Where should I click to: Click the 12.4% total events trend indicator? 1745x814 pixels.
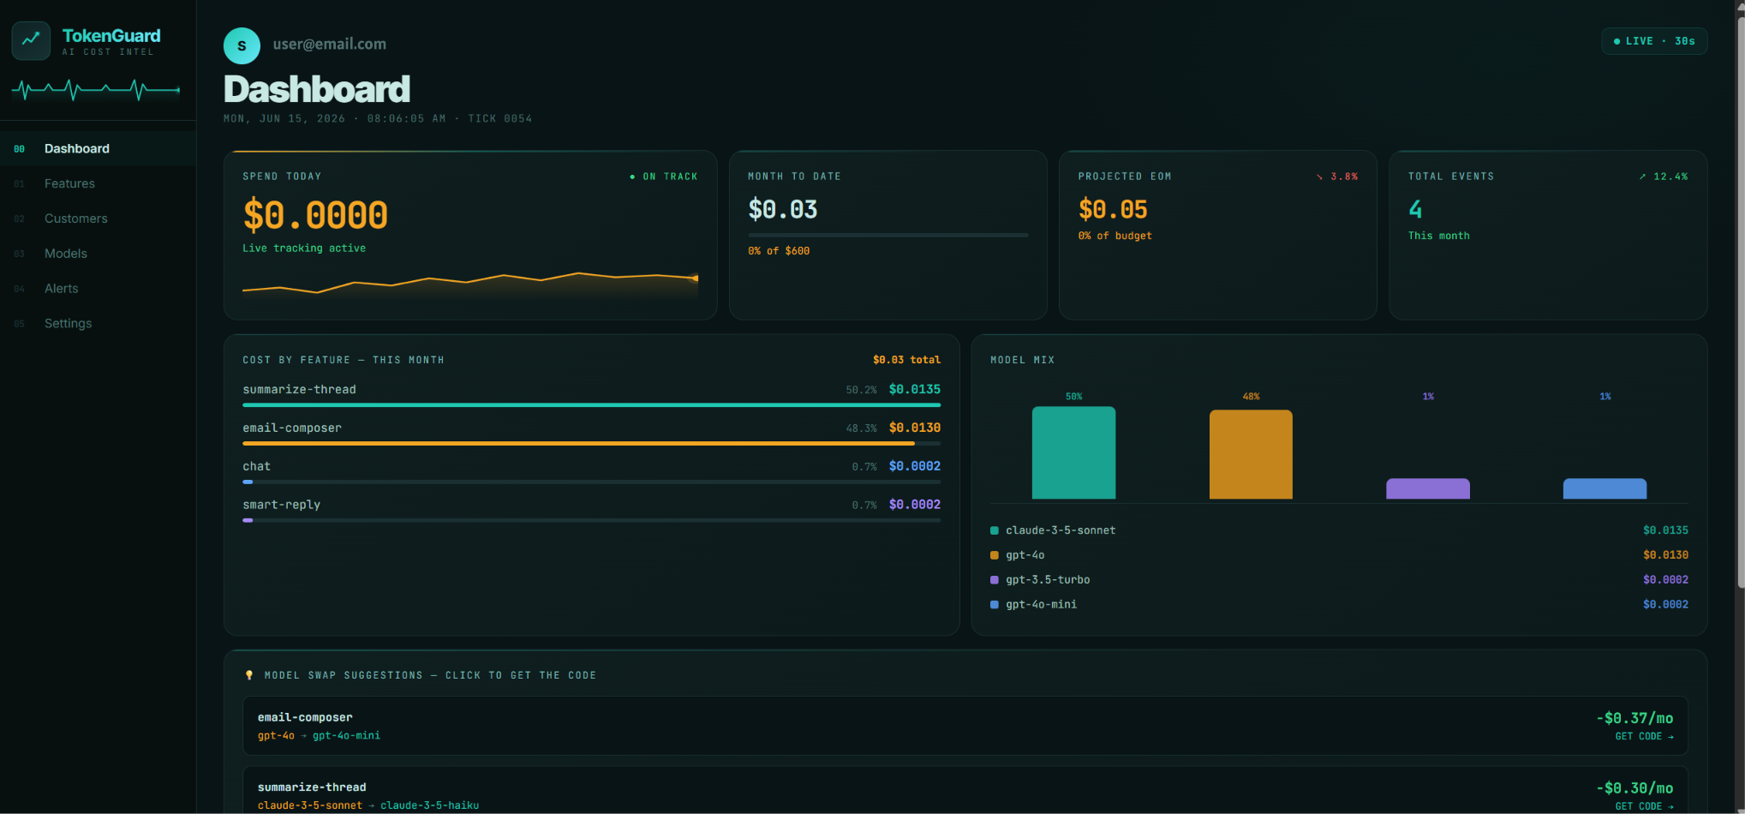click(x=1663, y=177)
